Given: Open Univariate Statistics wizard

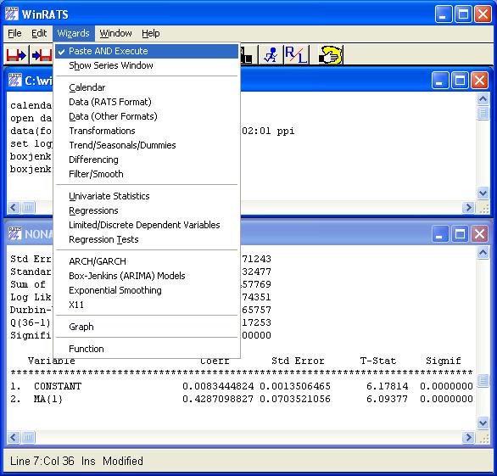Looking at the screenshot, I should click(147, 196).
